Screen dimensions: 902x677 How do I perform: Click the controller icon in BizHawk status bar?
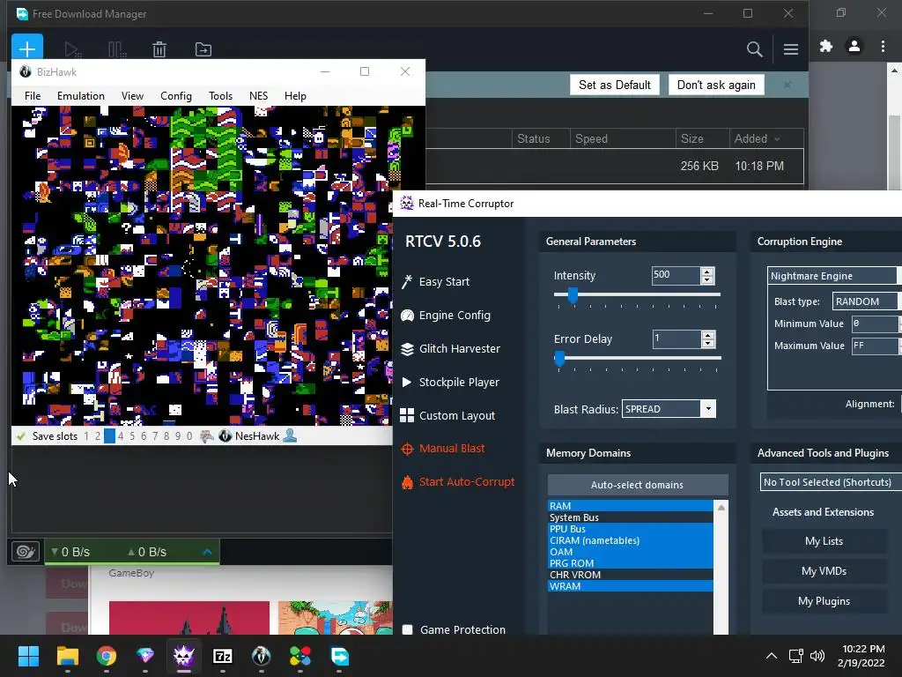(x=206, y=435)
